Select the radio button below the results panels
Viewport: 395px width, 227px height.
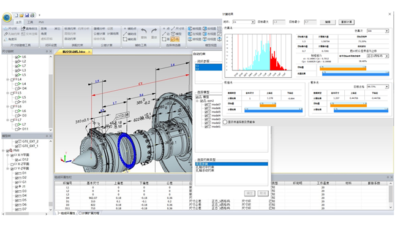225,122
